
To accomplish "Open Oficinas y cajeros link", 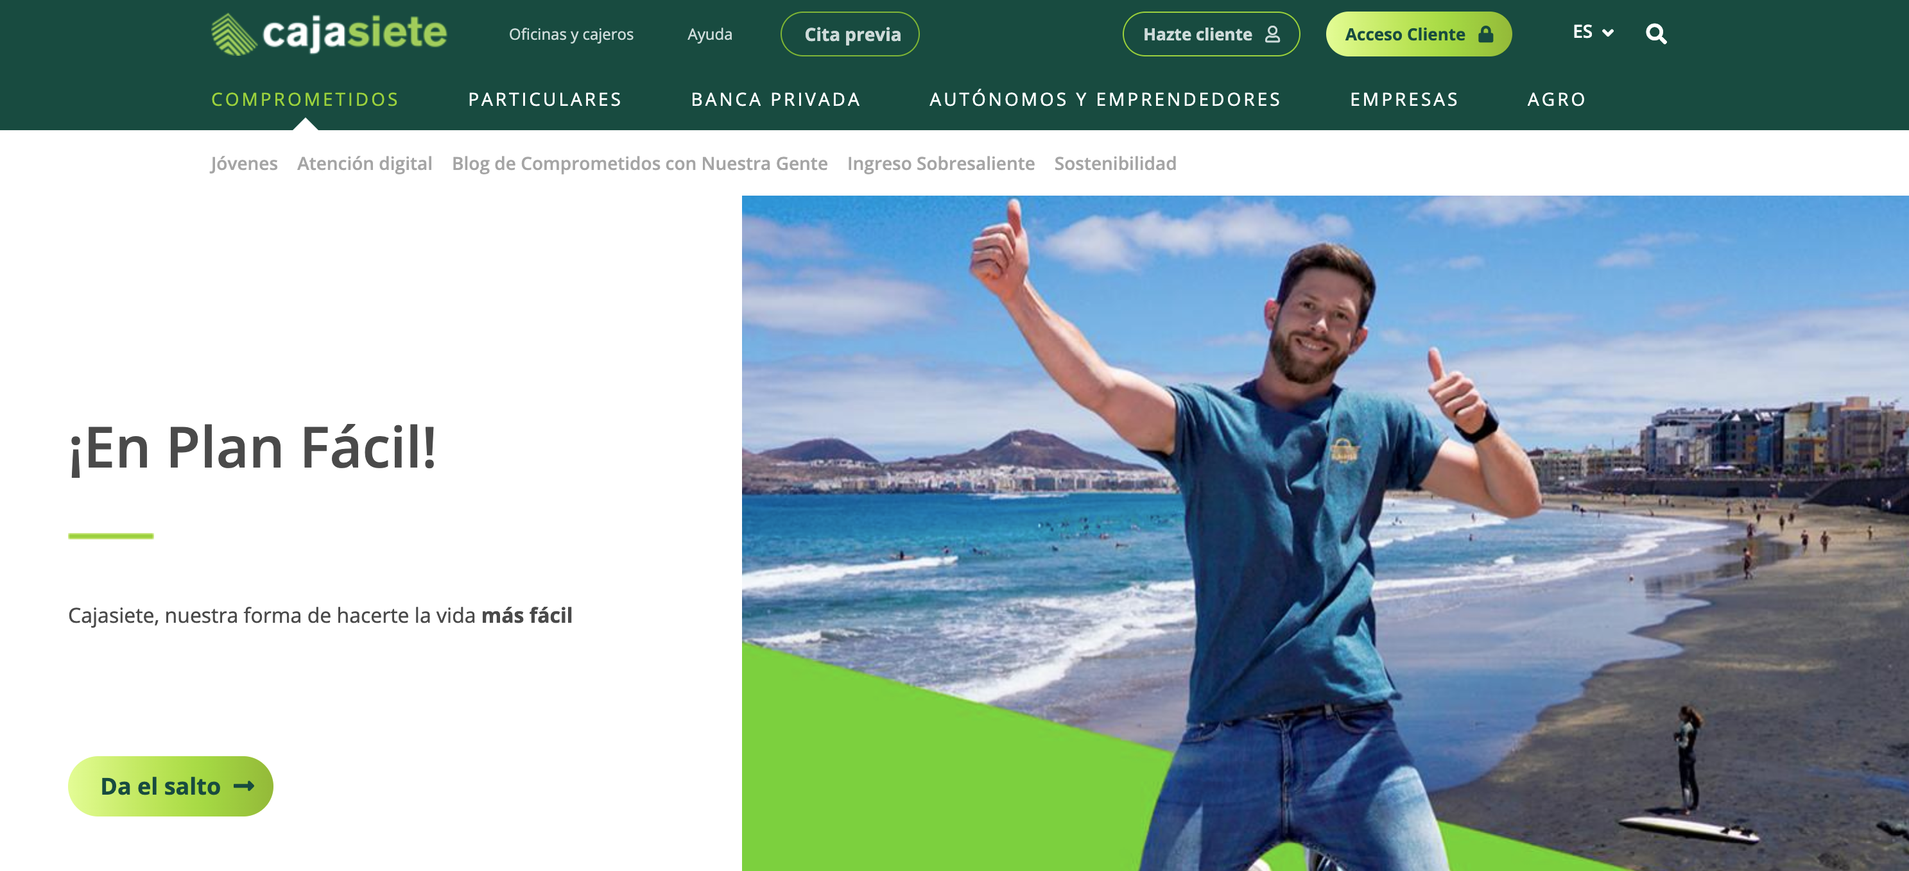I will click(x=571, y=34).
